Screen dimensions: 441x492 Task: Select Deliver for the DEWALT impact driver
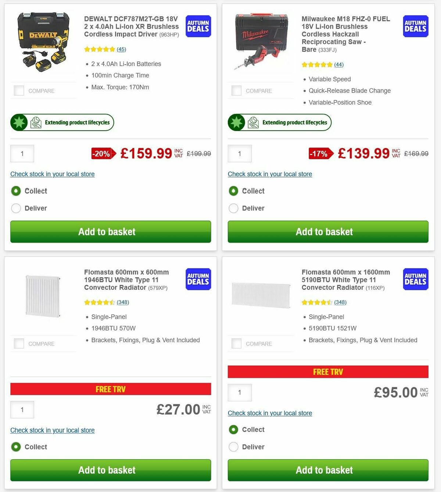16,208
